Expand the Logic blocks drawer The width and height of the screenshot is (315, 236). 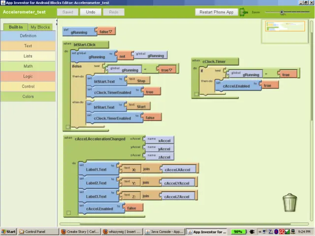(x=28, y=76)
